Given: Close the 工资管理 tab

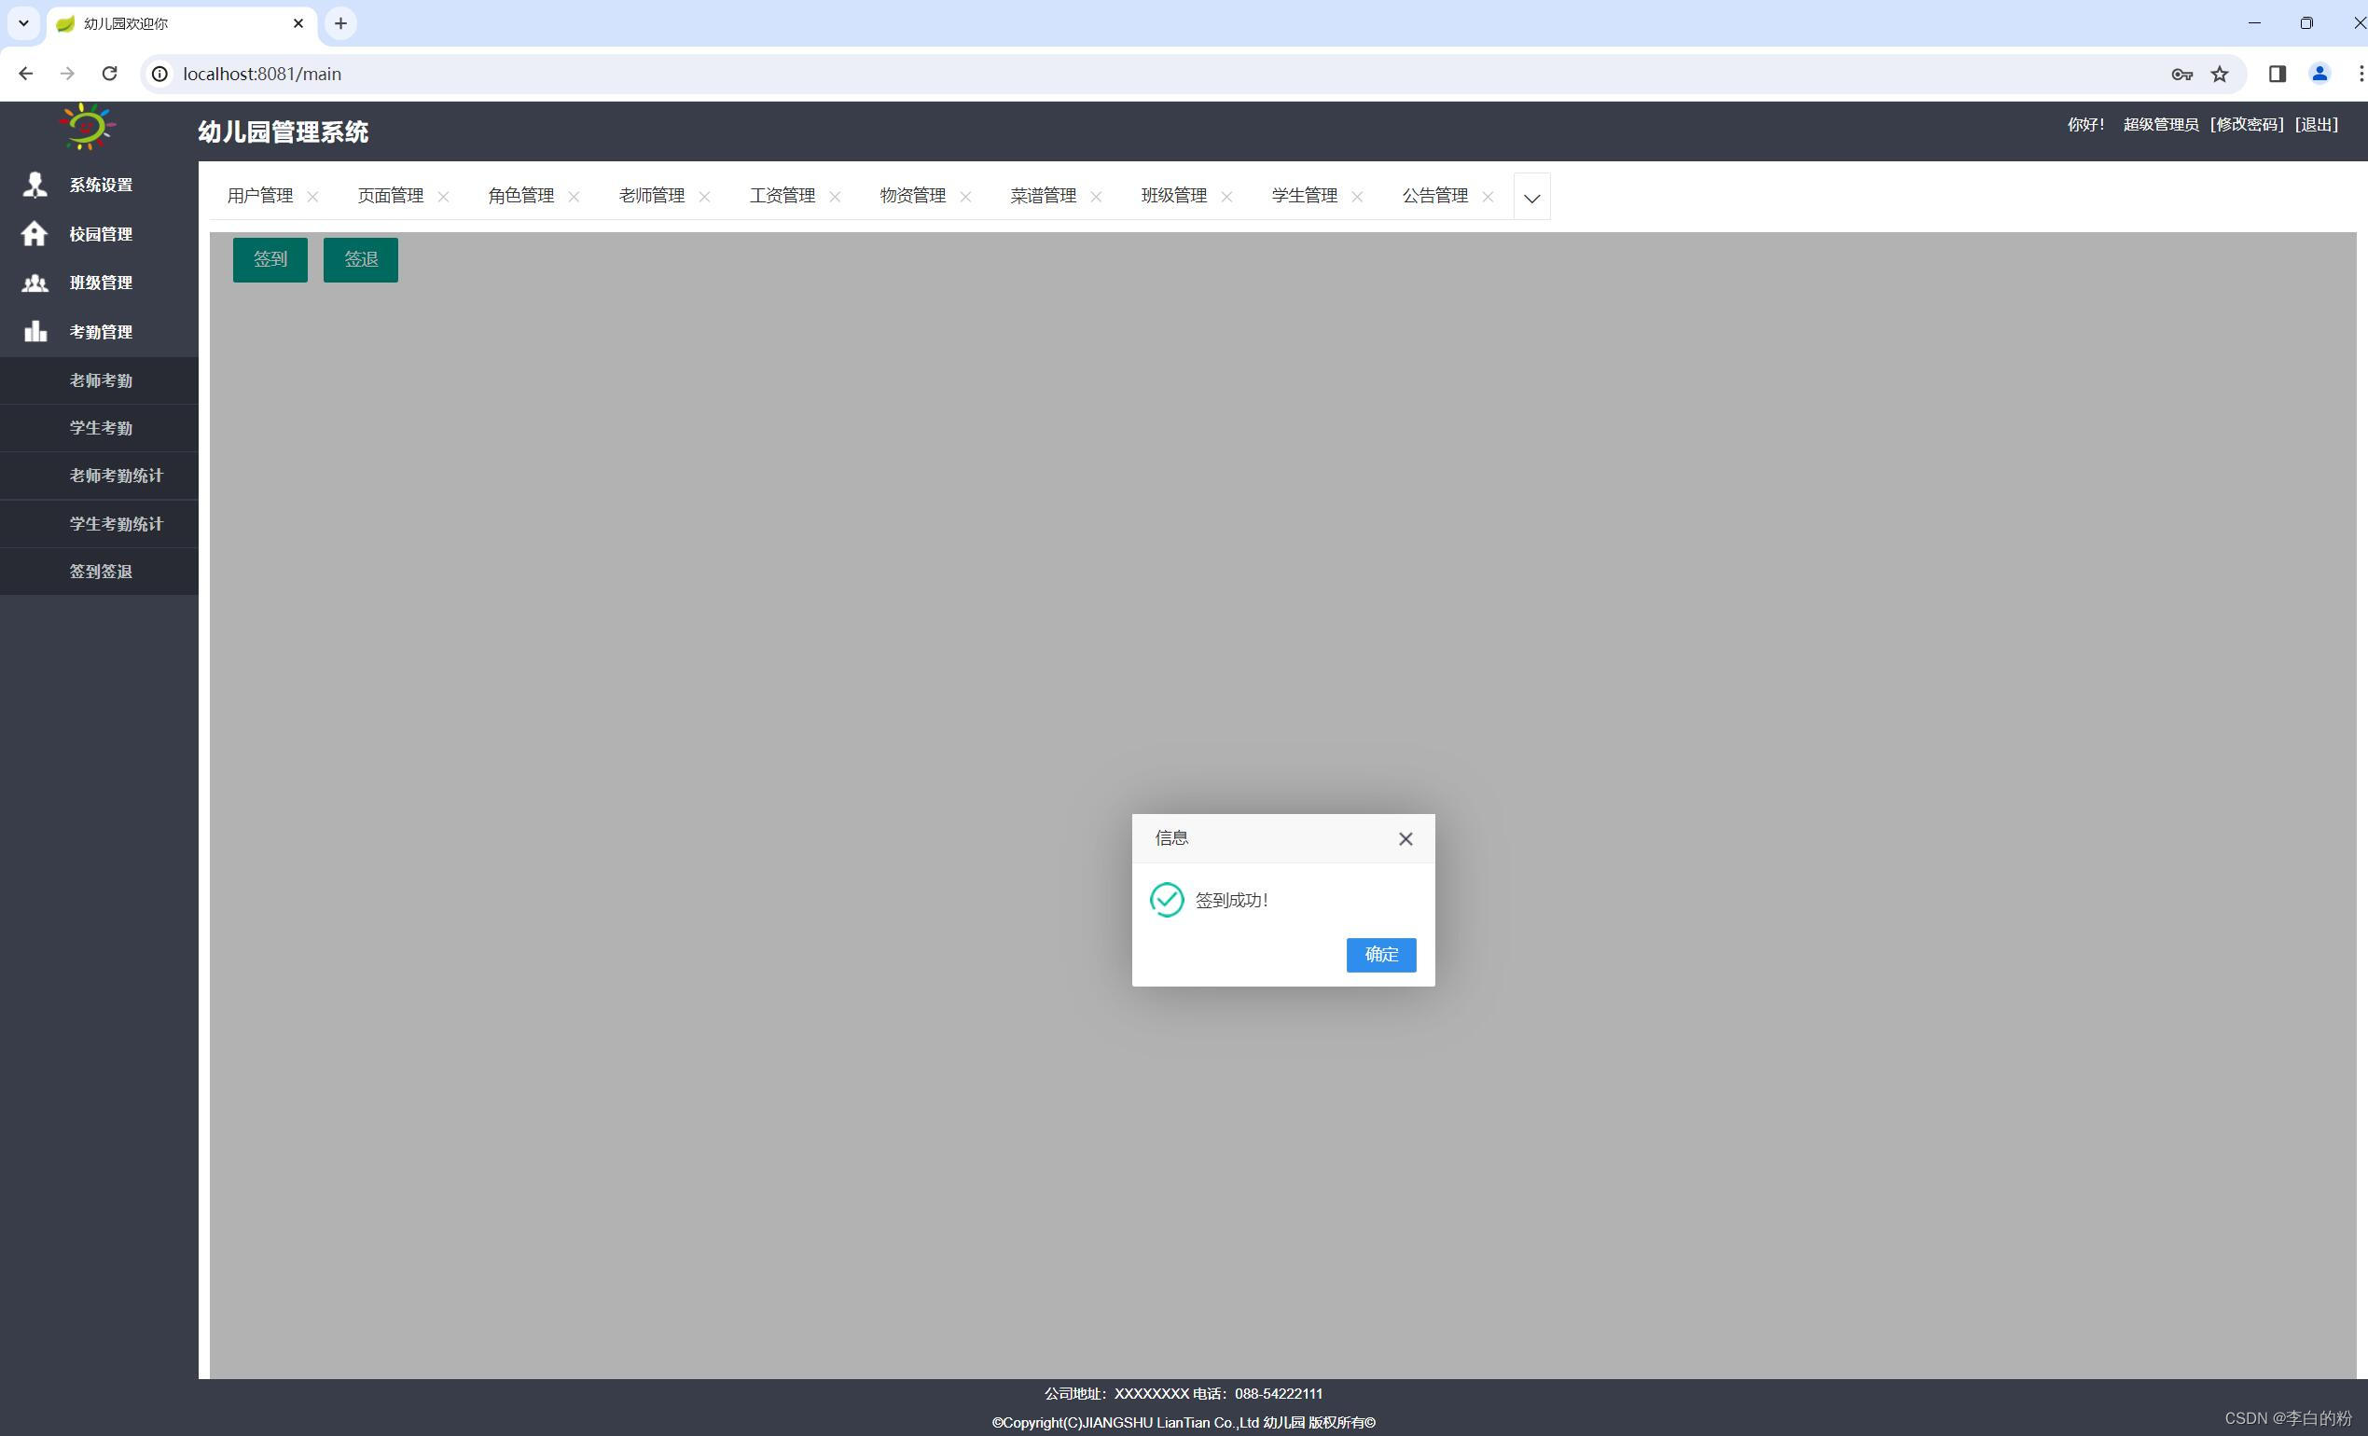Looking at the screenshot, I should (835, 197).
